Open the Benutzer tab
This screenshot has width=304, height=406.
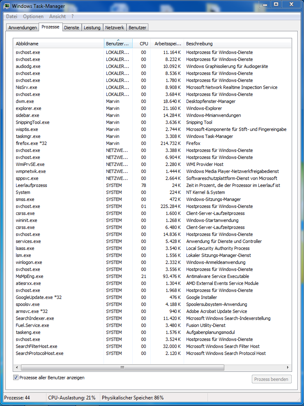point(137,28)
